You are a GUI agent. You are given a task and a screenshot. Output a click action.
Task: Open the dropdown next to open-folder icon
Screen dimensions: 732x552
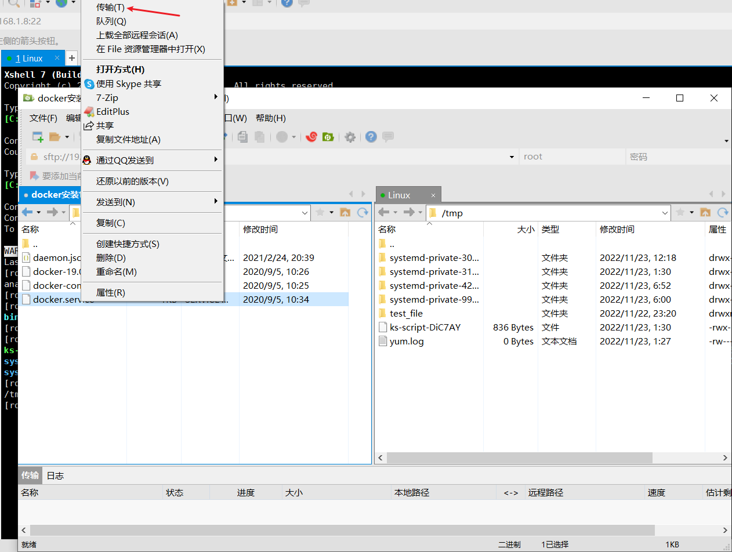(x=67, y=137)
